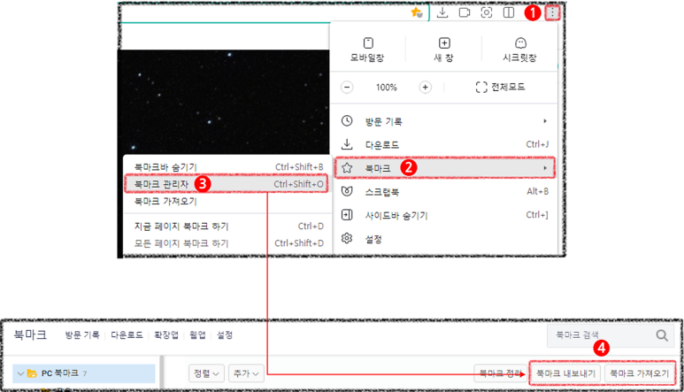Click the bookmark star icon in address bar
The image size is (684, 392).
(x=417, y=12)
